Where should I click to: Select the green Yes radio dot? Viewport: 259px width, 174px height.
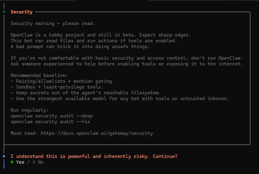pyautogui.click(x=12, y=162)
